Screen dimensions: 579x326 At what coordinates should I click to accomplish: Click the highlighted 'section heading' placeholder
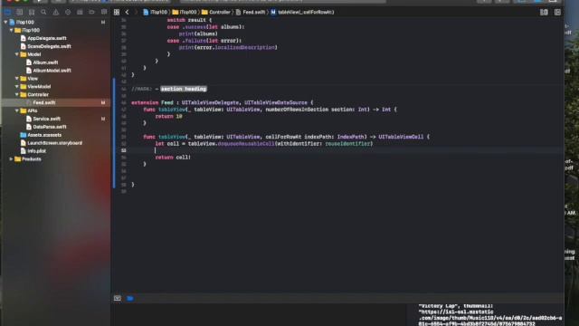[x=184, y=89]
